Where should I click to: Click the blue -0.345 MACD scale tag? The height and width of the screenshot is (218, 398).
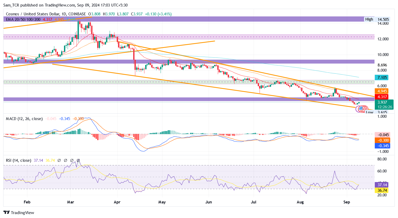point(382,146)
